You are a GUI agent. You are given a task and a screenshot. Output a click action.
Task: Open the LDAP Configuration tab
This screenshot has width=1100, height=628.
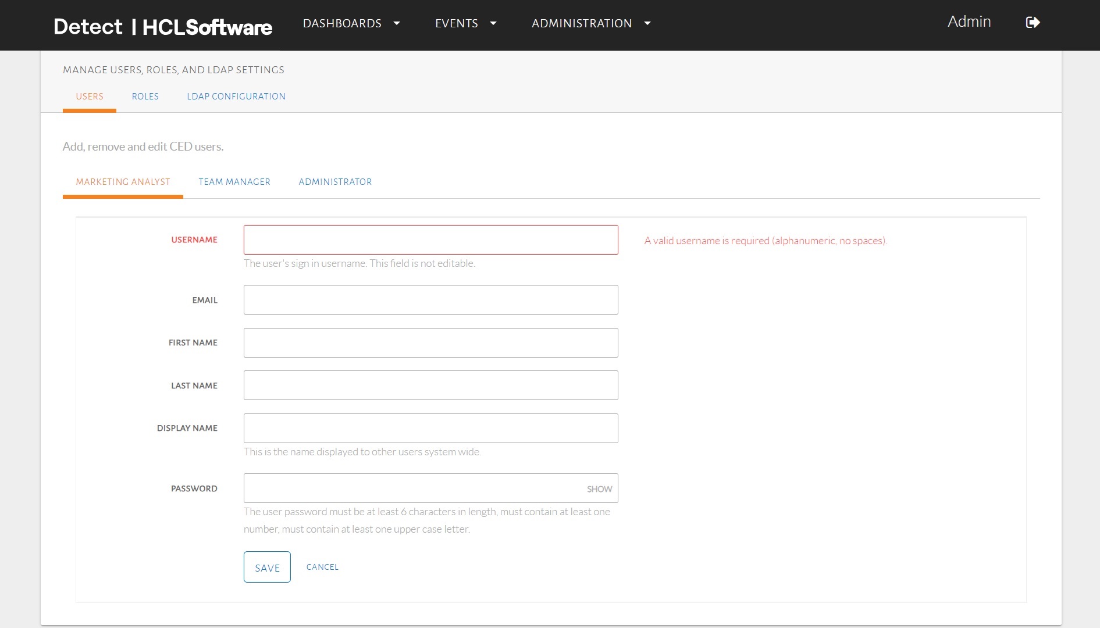tap(236, 97)
